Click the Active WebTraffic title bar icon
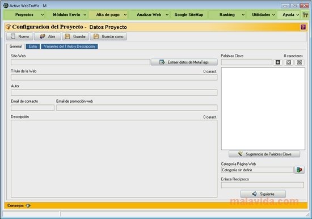 coord(6,6)
